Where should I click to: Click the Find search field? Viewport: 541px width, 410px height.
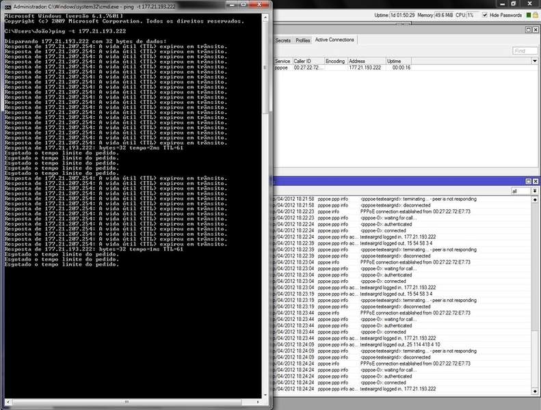(x=525, y=51)
